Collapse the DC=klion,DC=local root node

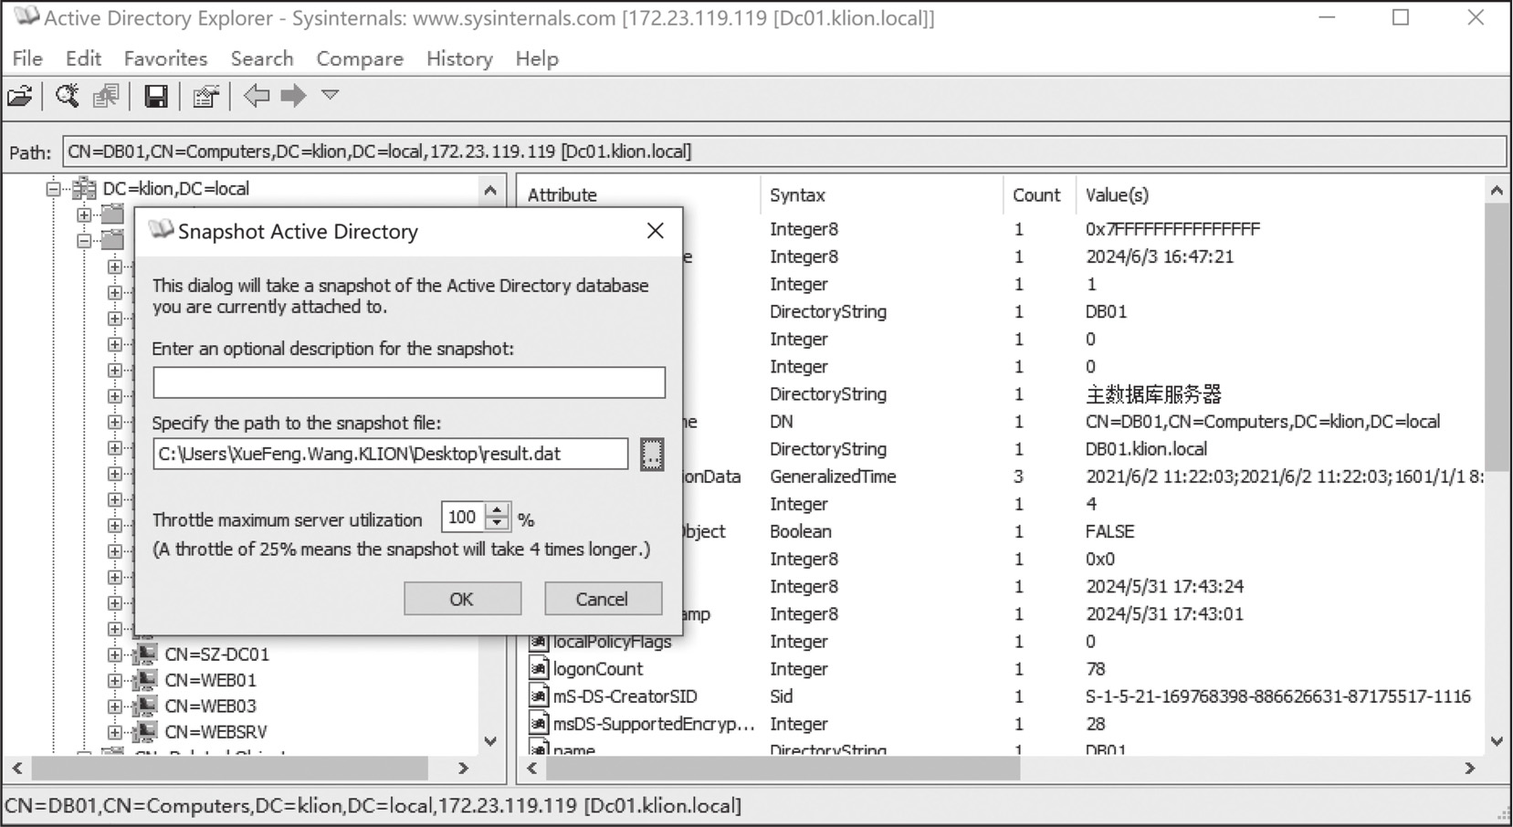[54, 189]
